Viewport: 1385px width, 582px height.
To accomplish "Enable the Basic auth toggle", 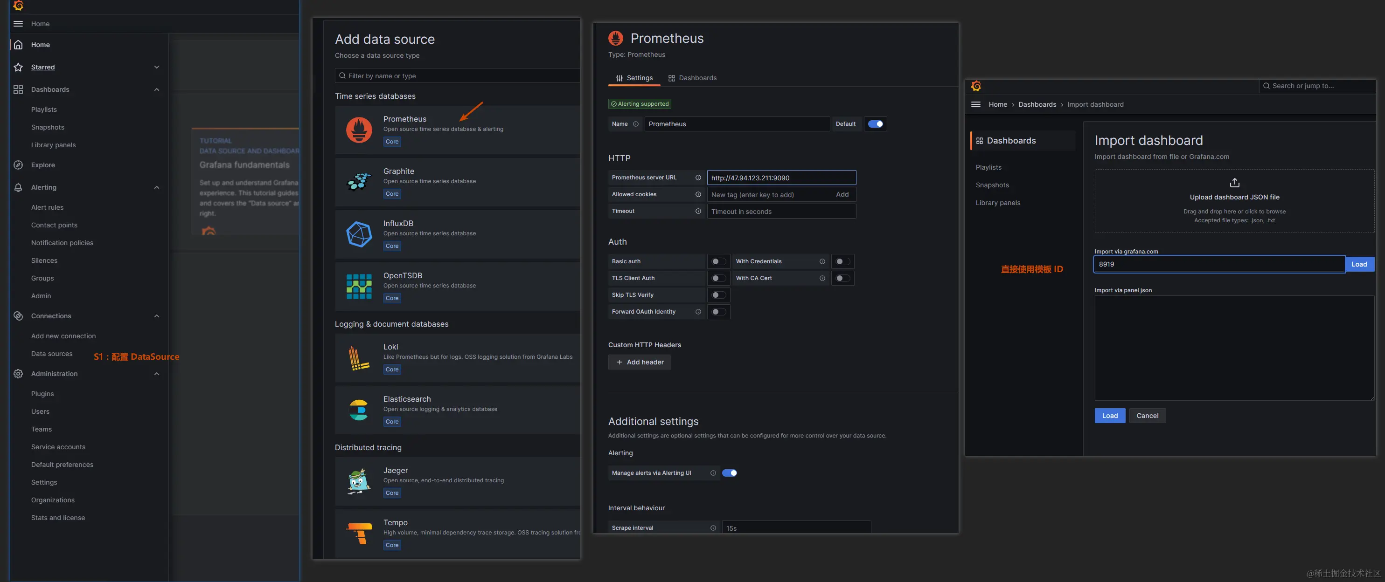I will tap(718, 261).
